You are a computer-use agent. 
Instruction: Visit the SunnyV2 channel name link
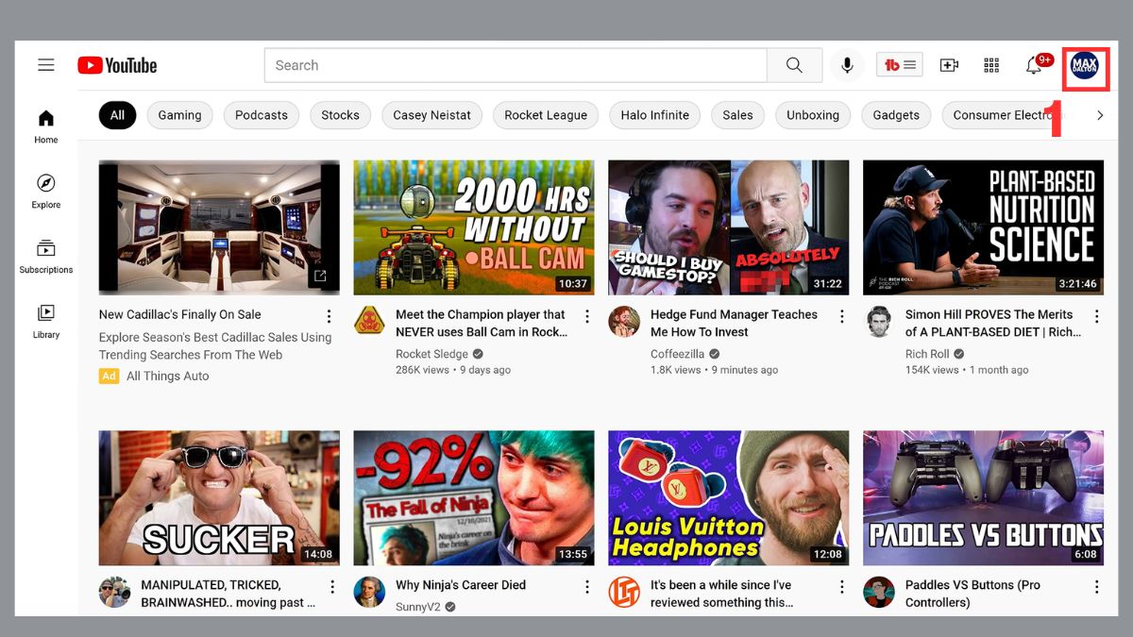[418, 607]
